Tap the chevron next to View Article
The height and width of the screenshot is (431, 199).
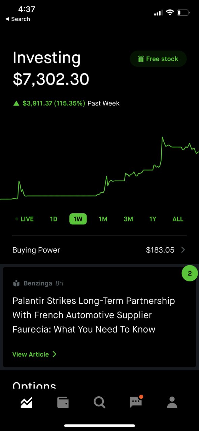(55, 354)
